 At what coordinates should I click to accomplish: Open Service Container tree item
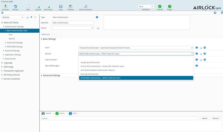click(12, 79)
